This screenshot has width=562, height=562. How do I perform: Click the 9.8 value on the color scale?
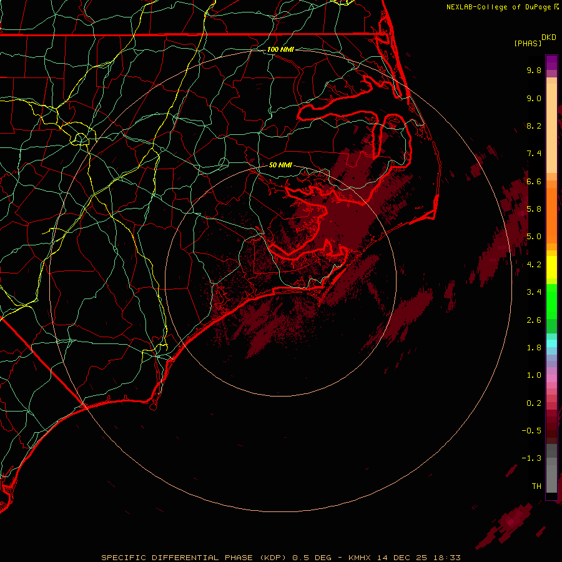point(534,70)
